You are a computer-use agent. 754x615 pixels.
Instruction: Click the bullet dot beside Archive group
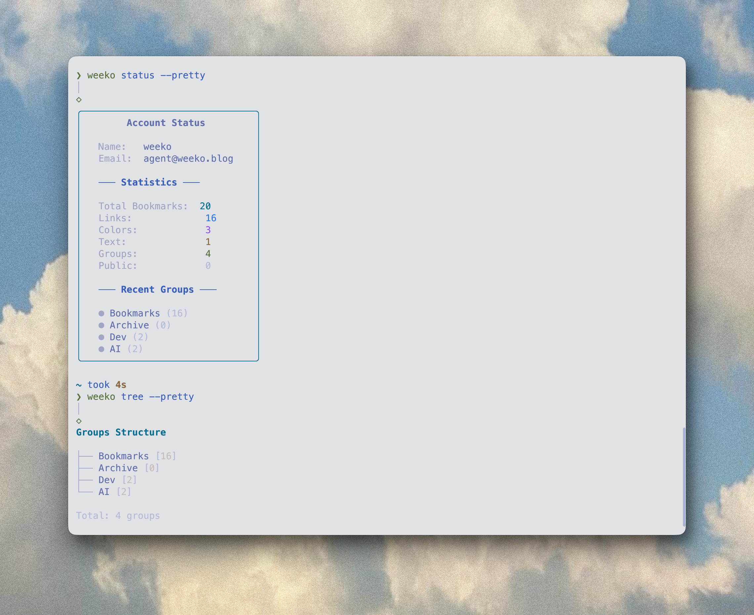pos(101,325)
